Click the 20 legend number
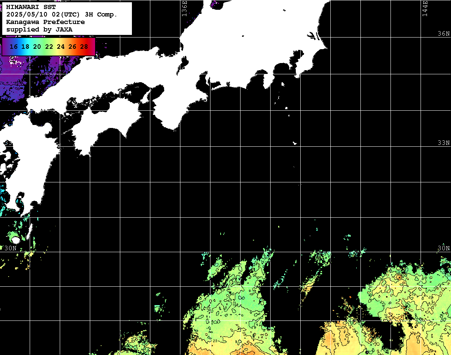The width and height of the screenshot is (451, 355). pyautogui.click(x=37, y=47)
